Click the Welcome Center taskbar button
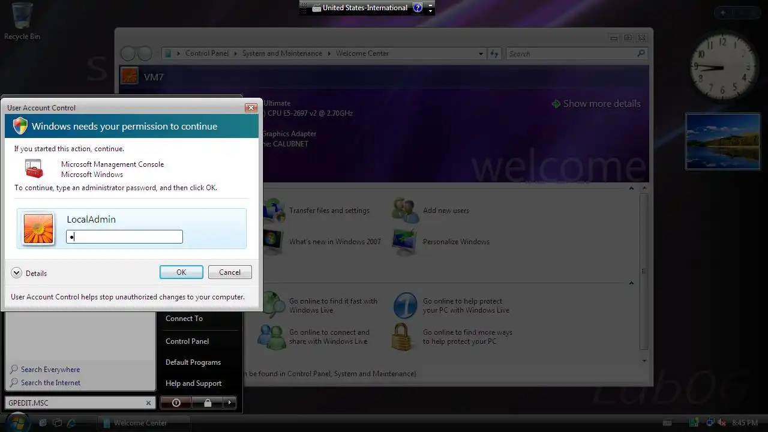Image resolution: width=768 pixels, height=432 pixels. coord(144,423)
